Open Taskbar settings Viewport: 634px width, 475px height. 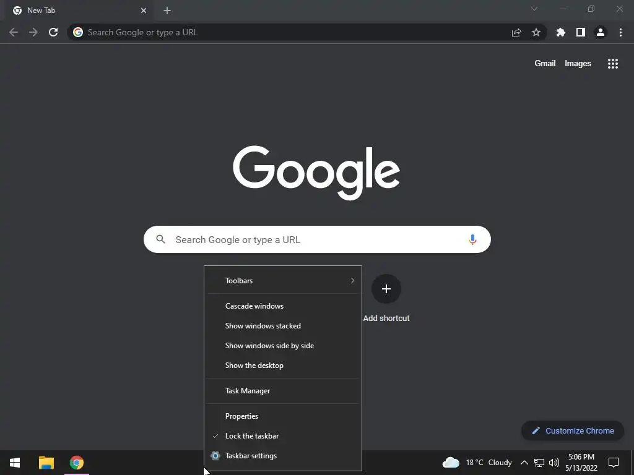pyautogui.click(x=283, y=456)
